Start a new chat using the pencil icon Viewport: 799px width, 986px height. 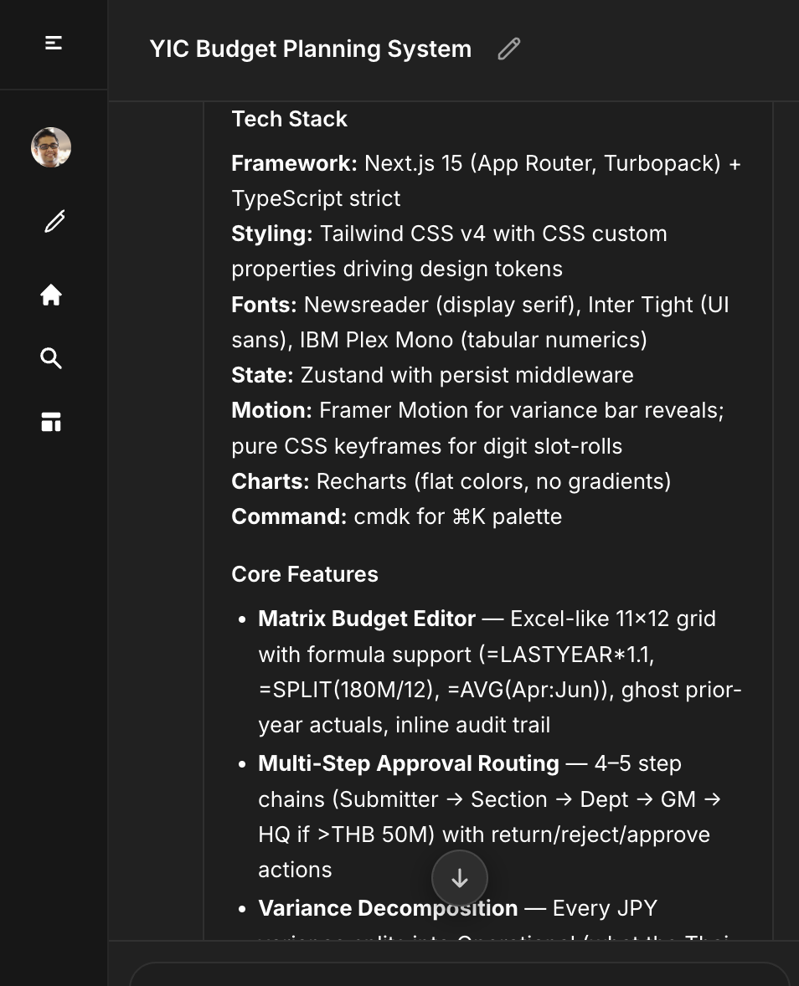point(53,221)
